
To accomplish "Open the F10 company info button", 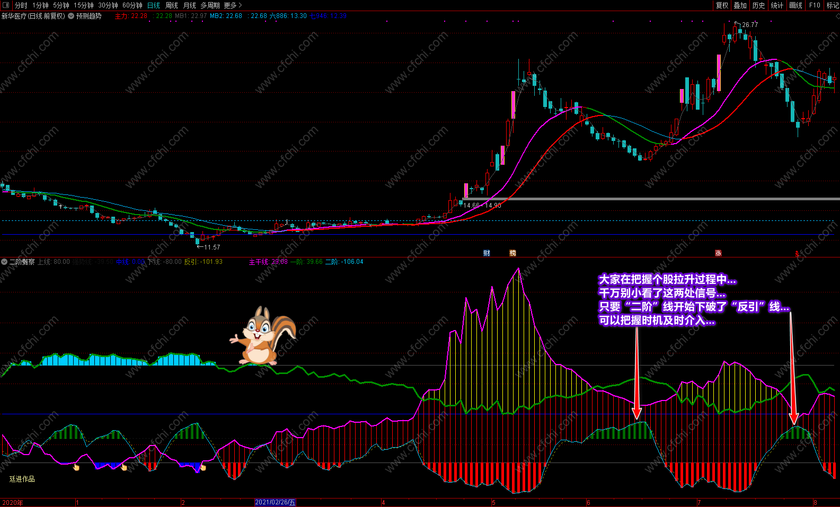I will coord(815,5).
